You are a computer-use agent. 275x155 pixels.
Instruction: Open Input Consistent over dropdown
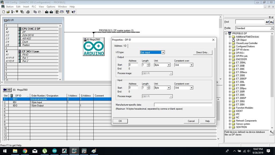point(191,88)
